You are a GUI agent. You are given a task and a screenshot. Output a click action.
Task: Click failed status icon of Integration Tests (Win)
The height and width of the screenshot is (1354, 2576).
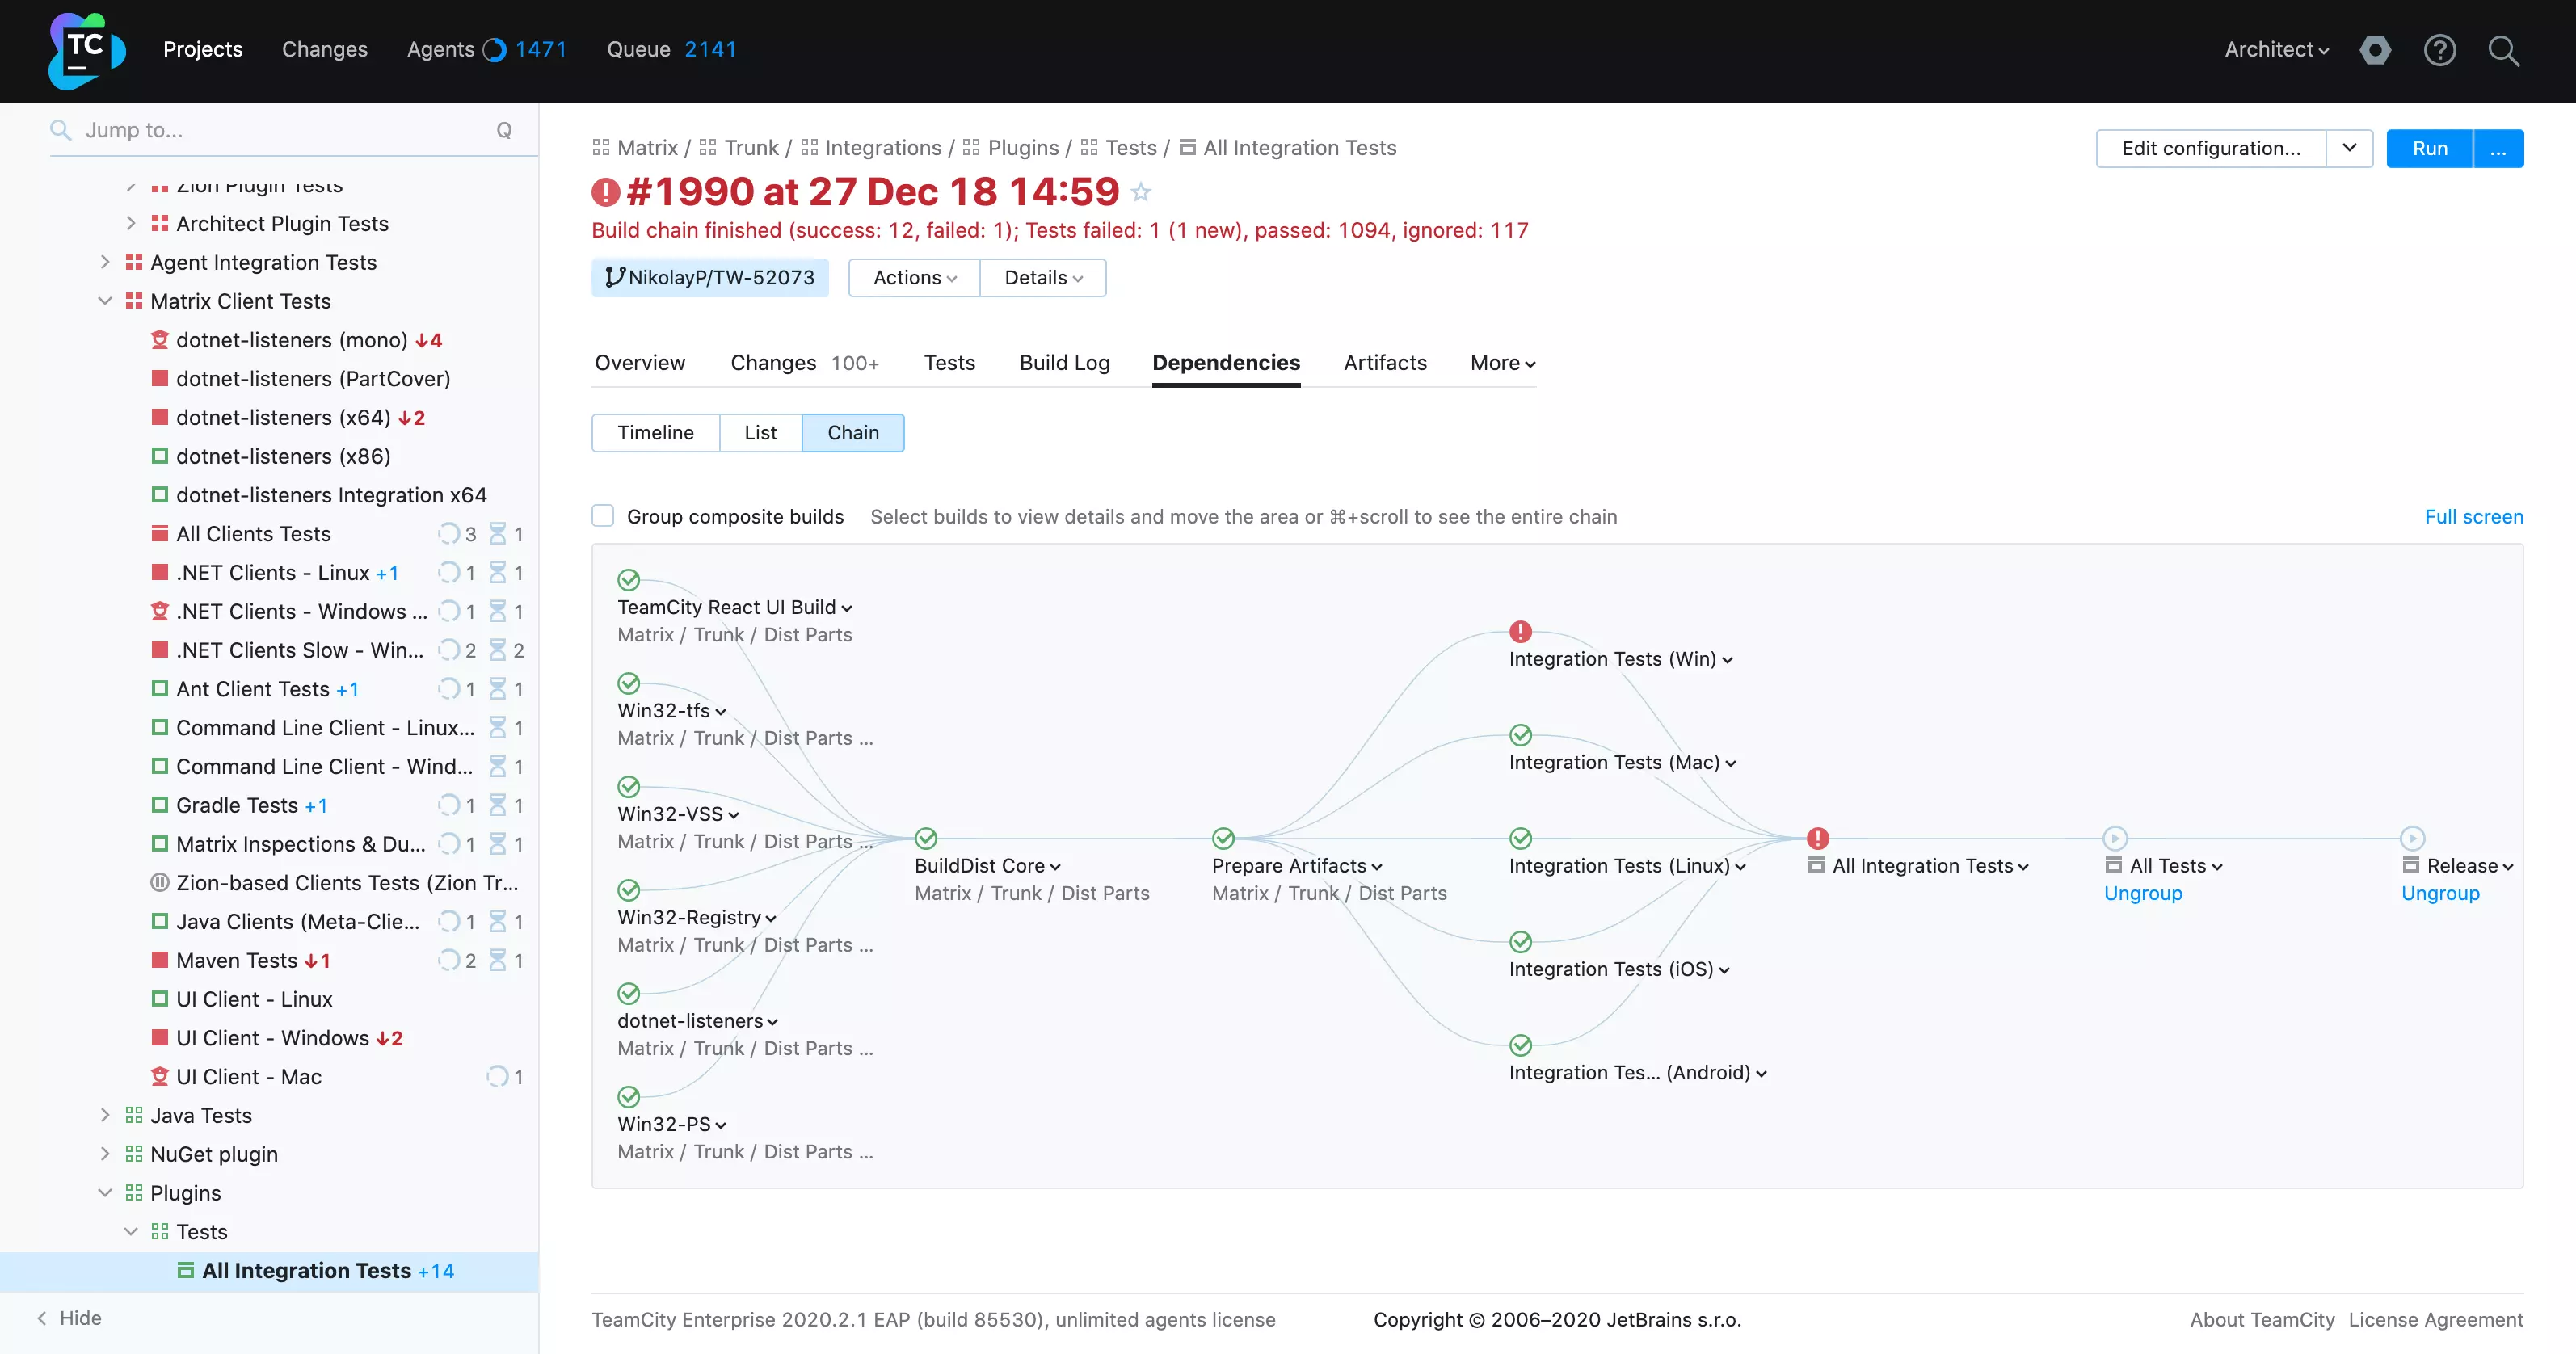tap(1520, 632)
